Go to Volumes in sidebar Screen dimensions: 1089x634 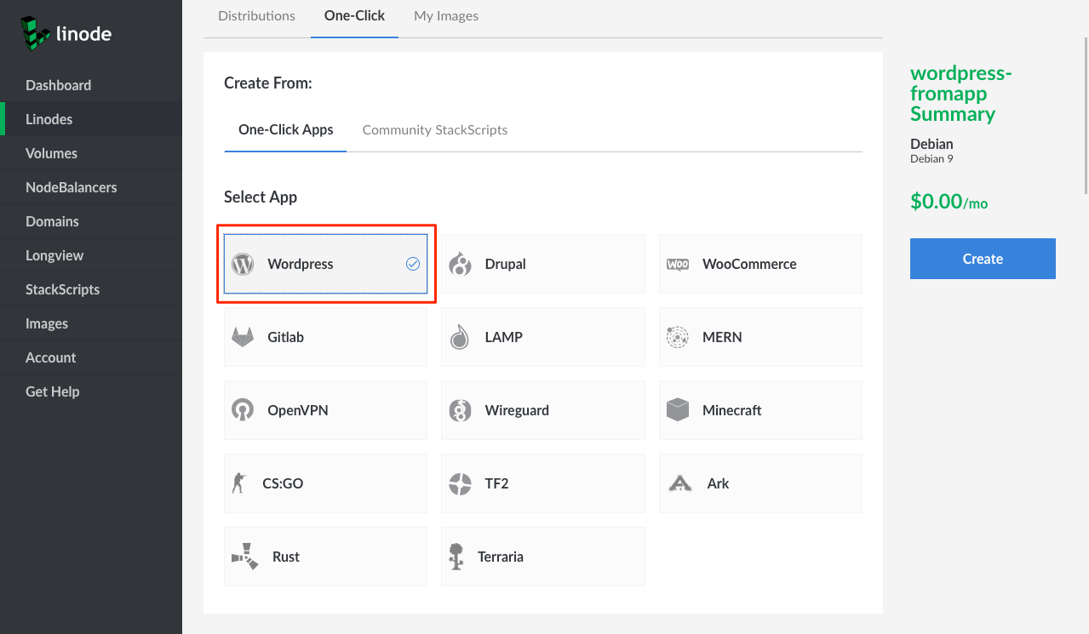click(x=51, y=153)
